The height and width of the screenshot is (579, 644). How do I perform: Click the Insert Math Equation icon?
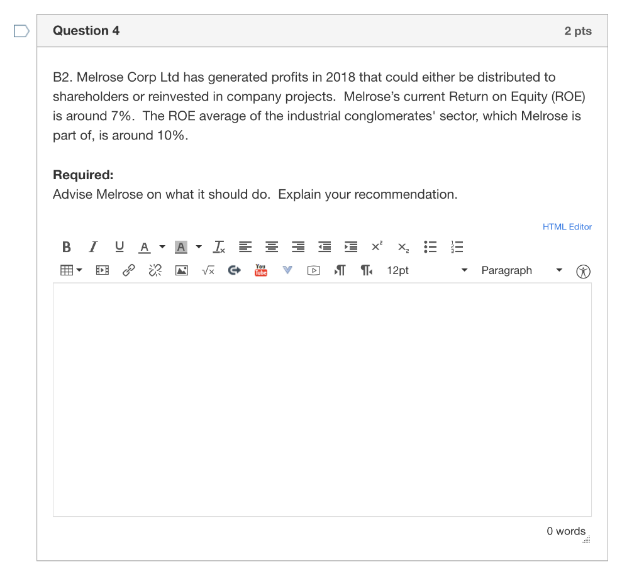tap(208, 270)
